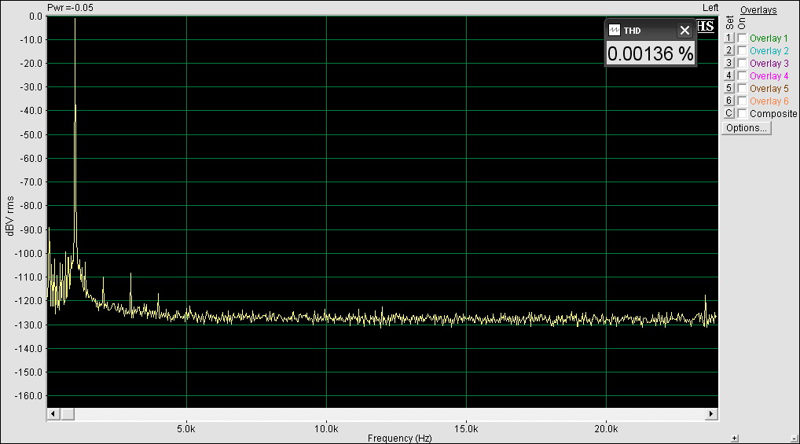Viewport: 800px width, 444px height.
Task: Check the Composite overlay checkbox
Action: click(x=742, y=114)
